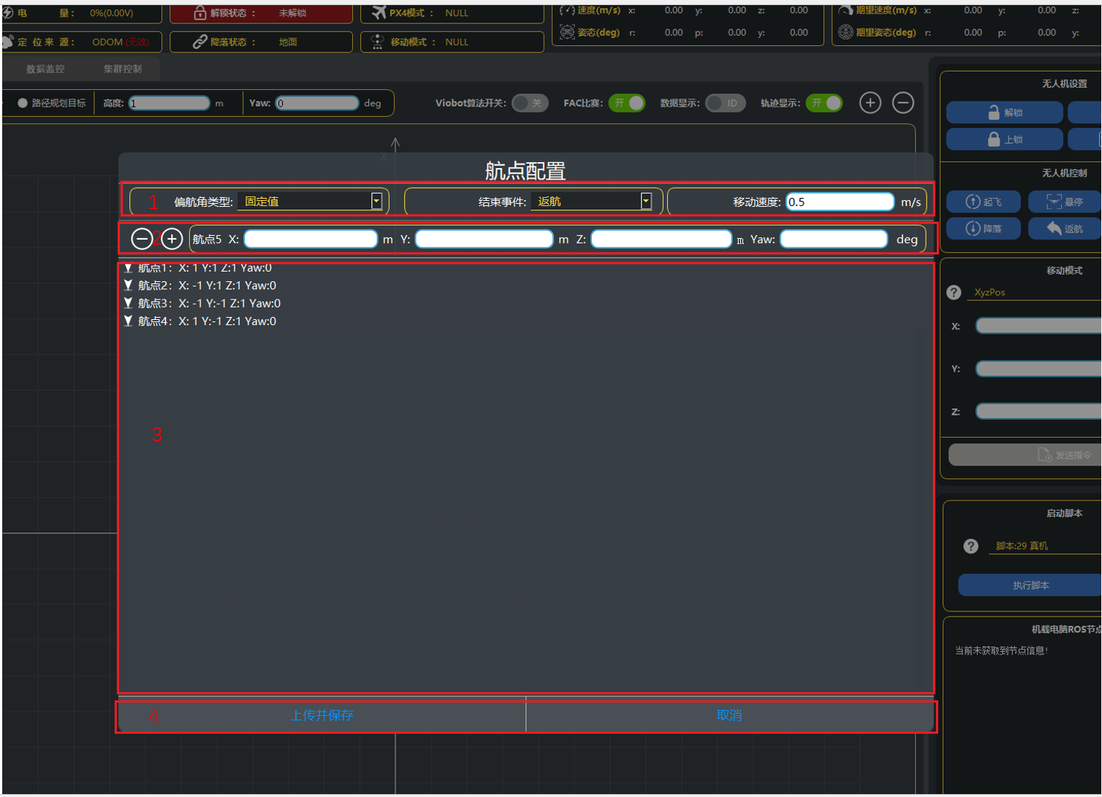Click the zoom out minus icon in toolbar
Screen dimensions: 1102x797
click(x=903, y=103)
